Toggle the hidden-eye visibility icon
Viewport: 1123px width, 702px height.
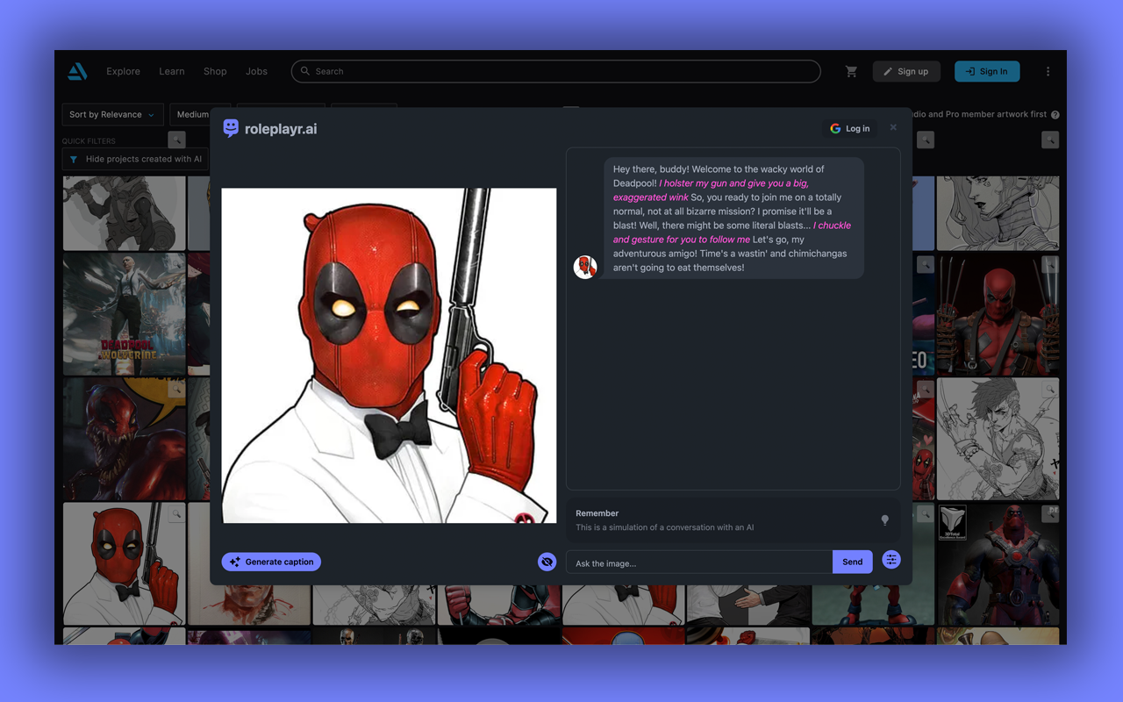547,562
